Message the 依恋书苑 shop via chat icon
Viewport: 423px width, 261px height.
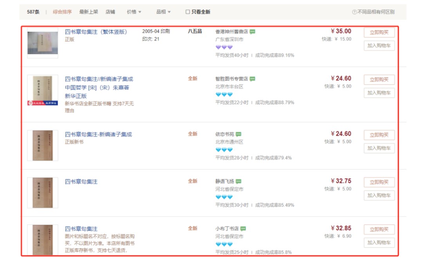(239, 134)
